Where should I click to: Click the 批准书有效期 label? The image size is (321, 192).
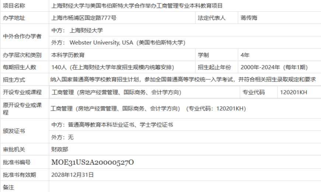pyautogui.click(x=20, y=175)
